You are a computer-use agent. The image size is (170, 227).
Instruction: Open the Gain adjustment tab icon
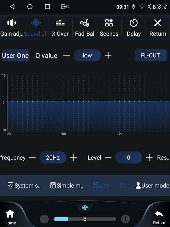click(11, 23)
